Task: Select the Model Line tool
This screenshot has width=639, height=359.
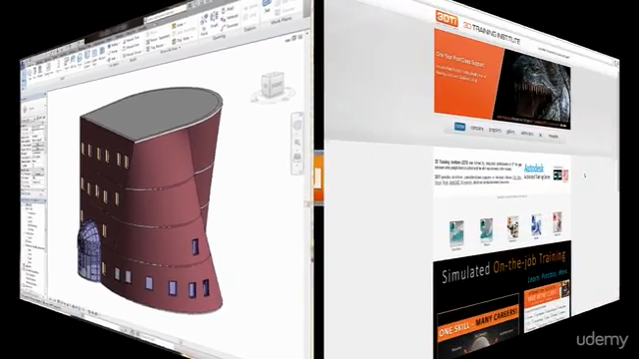Action: pyautogui.click(x=131, y=47)
